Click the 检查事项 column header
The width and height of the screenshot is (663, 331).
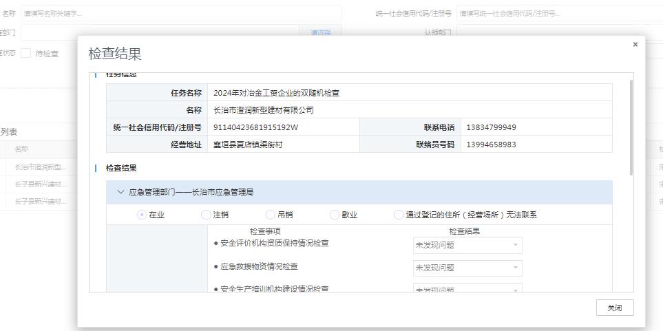(x=265, y=231)
